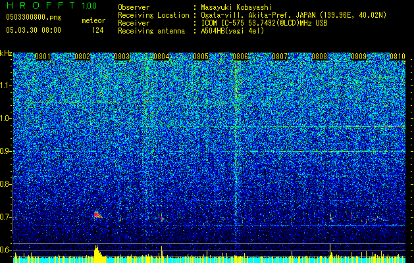Viewport: 414px width, 263px height.
Task: Click the 0.9 frequency axis label
Action: 5,151
